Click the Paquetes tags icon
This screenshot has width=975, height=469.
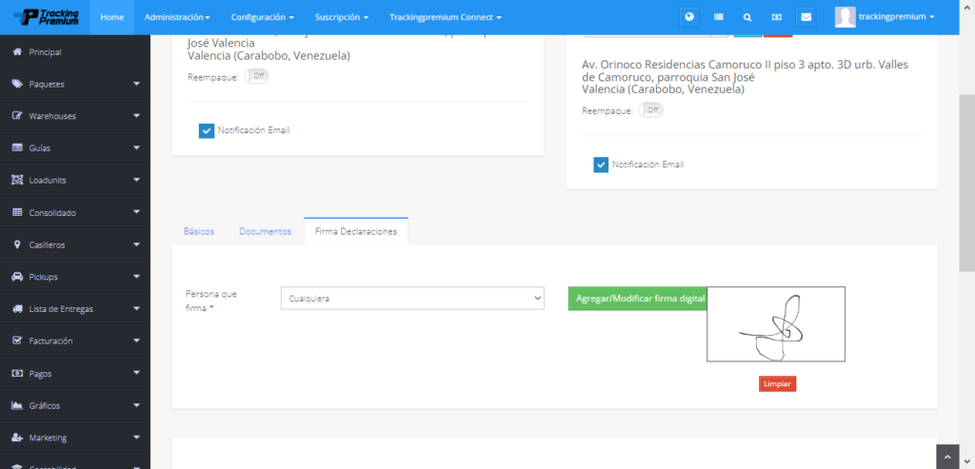click(17, 84)
